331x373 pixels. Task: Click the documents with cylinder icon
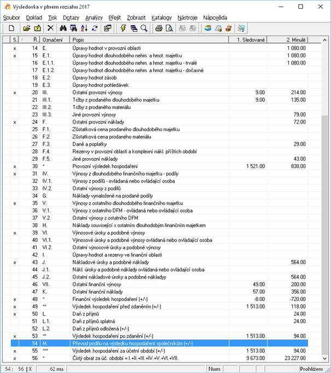[x=218, y=28]
